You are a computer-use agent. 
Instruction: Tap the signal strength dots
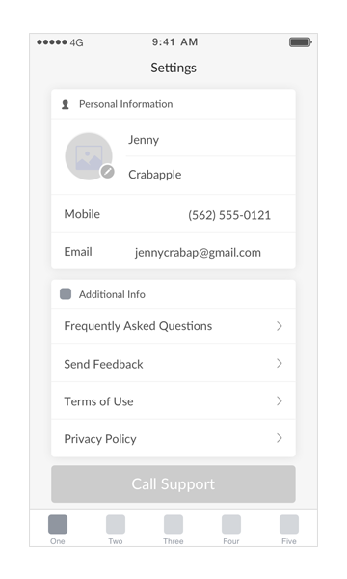point(52,42)
